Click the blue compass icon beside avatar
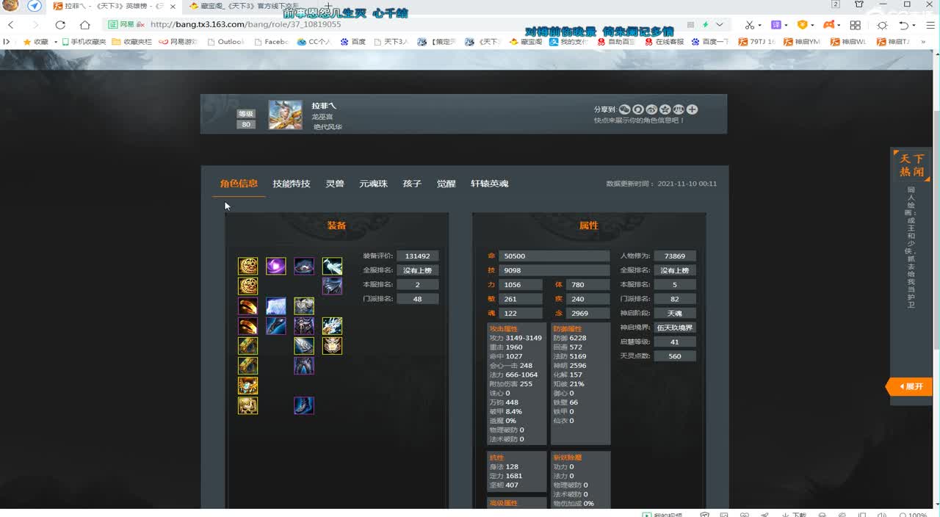The height and width of the screenshot is (517, 940). pyautogui.click(x=35, y=6)
